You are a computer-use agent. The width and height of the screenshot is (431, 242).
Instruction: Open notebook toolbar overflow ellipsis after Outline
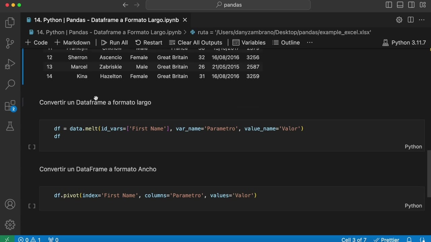pos(310,42)
